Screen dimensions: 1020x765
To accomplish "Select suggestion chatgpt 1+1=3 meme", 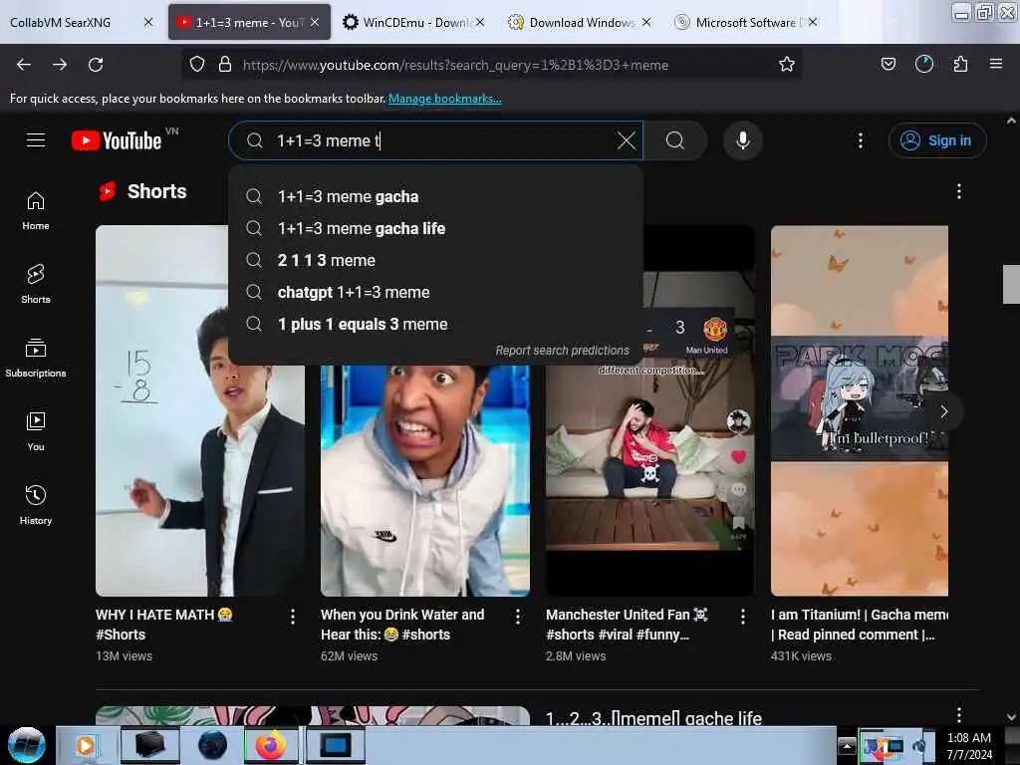I will (435, 292).
